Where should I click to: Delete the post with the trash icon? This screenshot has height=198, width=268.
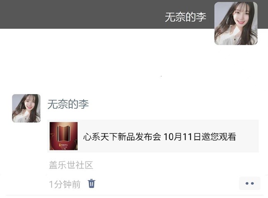pyautogui.click(x=92, y=184)
